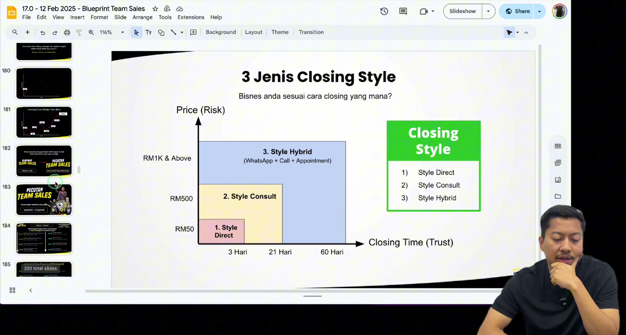The image size is (626, 335).
Task: Click the Redo arrow icon
Action: pos(55,32)
